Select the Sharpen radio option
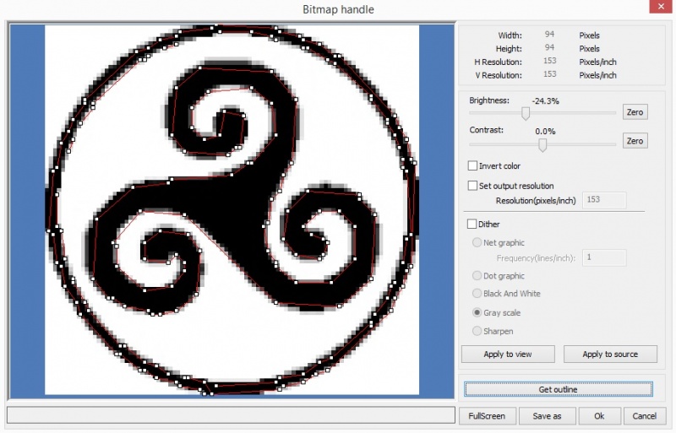676x433 pixels. pyautogui.click(x=477, y=331)
